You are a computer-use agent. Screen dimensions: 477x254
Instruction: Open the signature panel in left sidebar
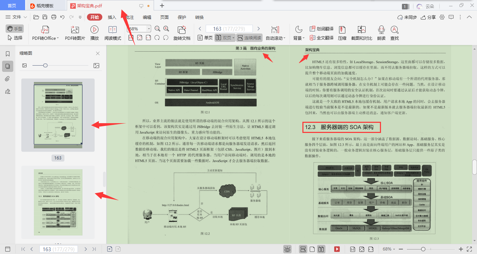[x=8, y=91]
